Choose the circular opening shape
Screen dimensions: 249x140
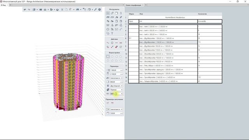(108, 61)
